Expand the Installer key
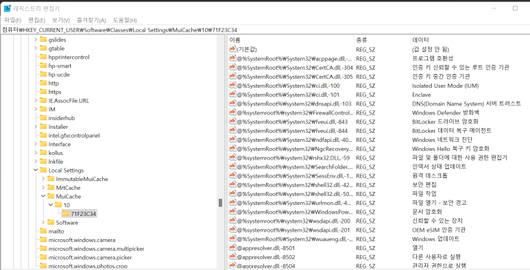530x270 pixels. click(x=36, y=127)
